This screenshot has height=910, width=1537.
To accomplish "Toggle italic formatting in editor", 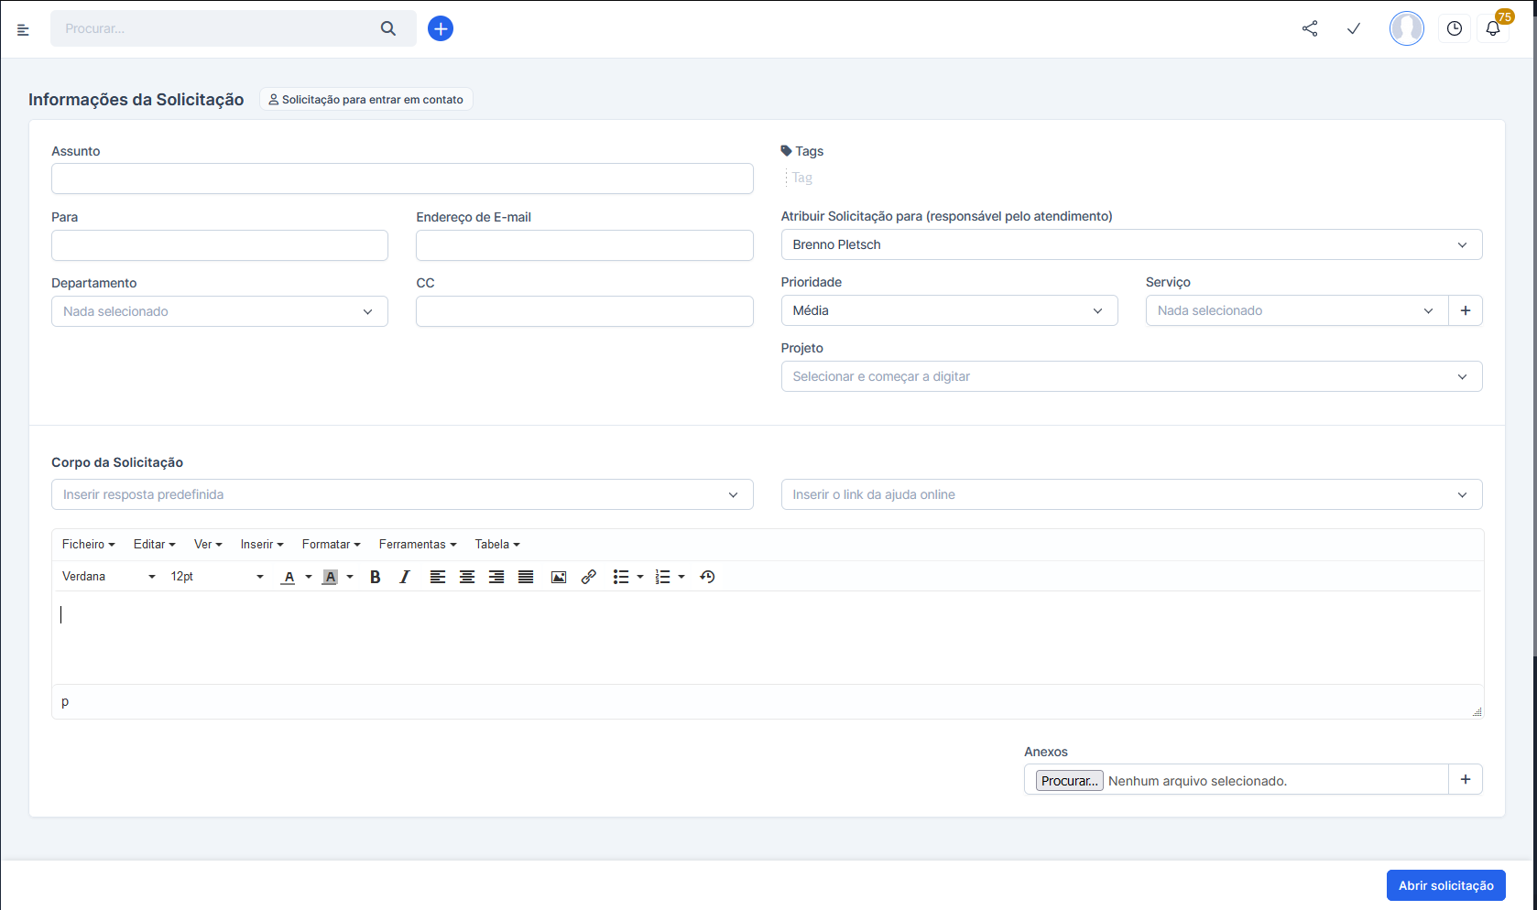I will [x=404, y=577].
